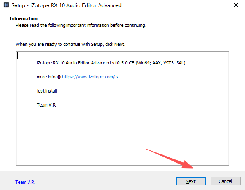Screen dimensions: 245x190
Task: Click the "Please read the following important information" line
Action: 81,25
